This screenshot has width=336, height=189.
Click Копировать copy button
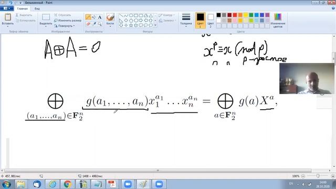pyautogui.click(x=25, y=20)
